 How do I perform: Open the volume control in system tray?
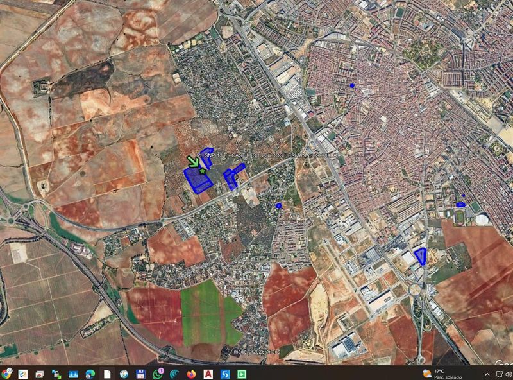(x=509, y=374)
